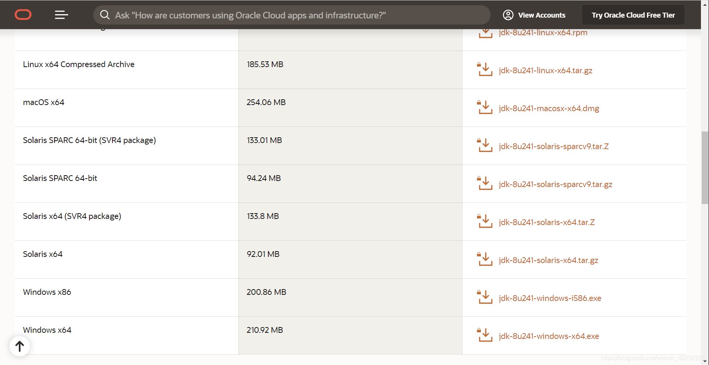Download jdk-8u241-macosx-x64.dmg link
Viewport: 709px width, 365px height.
pos(549,109)
